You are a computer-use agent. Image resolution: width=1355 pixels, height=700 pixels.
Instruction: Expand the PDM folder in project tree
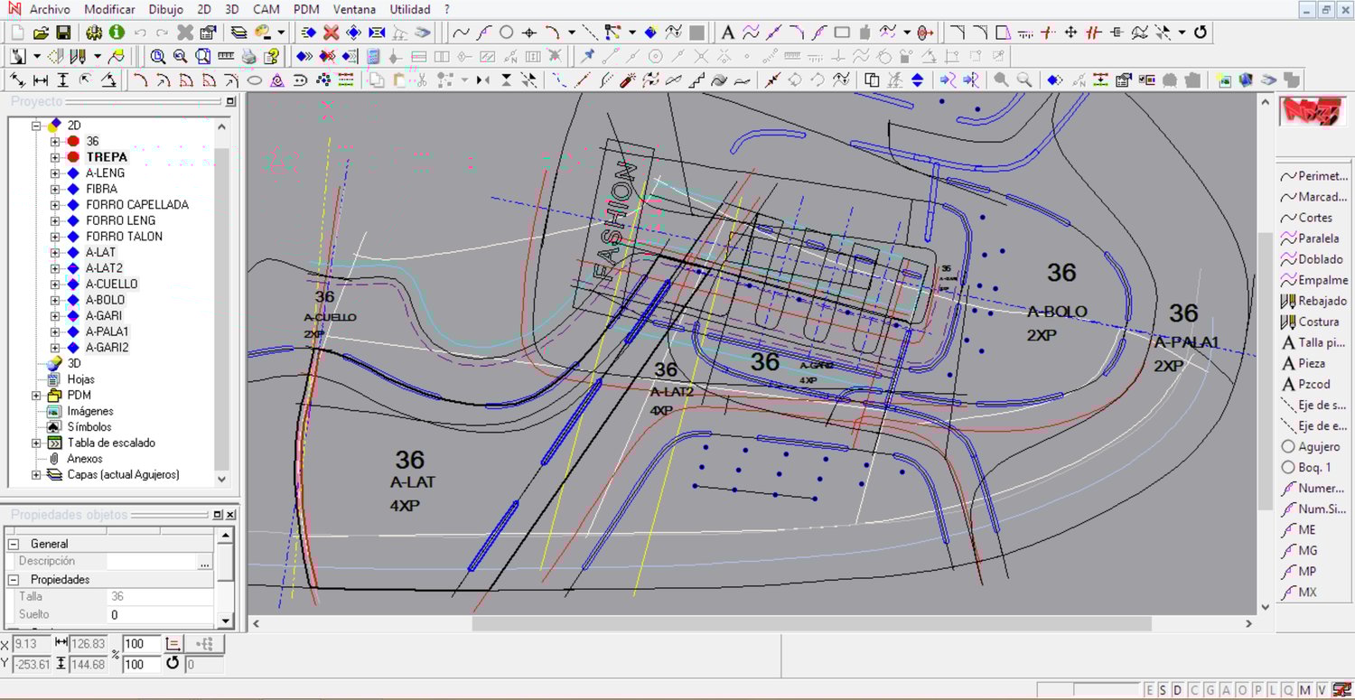[36, 396]
